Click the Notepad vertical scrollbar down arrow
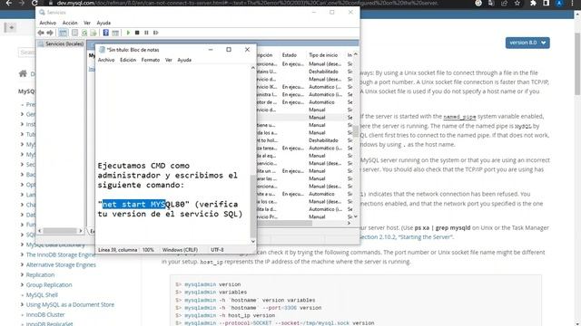581x326 pixels. pos(253,242)
